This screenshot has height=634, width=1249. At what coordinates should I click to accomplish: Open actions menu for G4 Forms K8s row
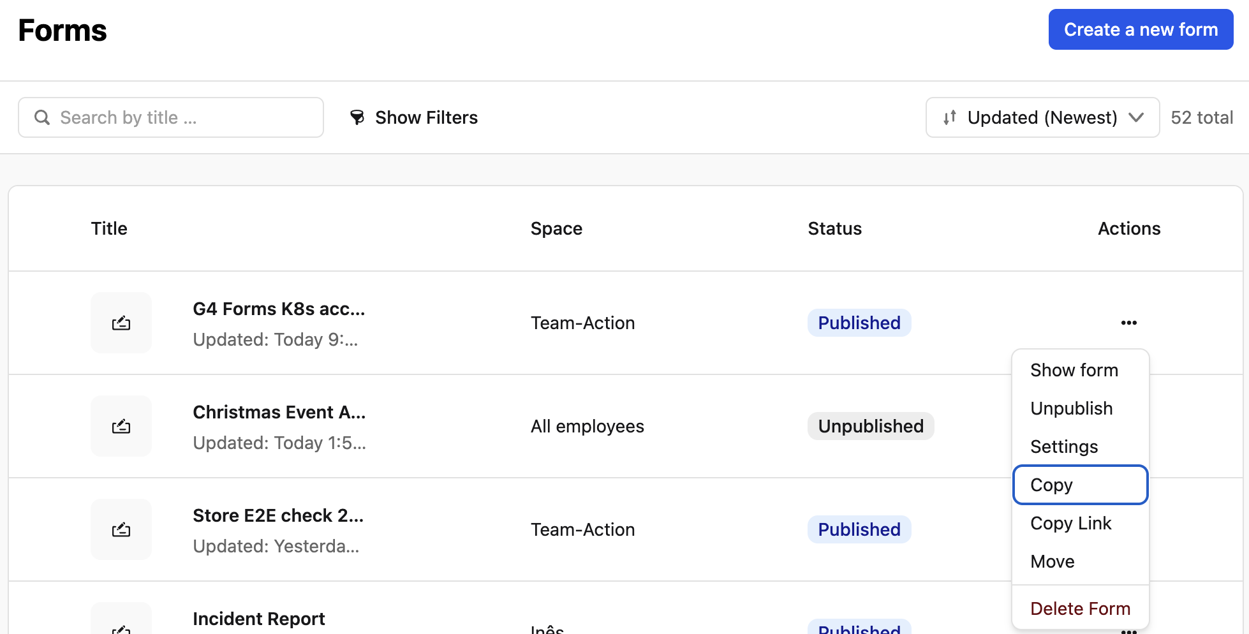click(x=1128, y=323)
